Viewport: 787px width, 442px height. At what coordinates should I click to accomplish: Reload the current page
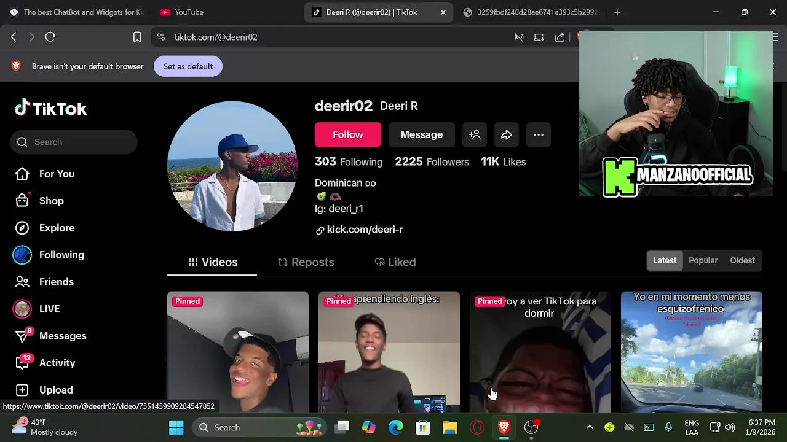tap(50, 37)
